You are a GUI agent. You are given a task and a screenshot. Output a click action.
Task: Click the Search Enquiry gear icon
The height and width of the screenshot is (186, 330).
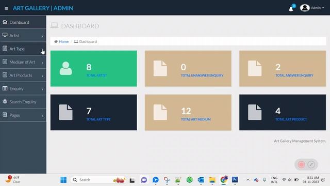click(5, 101)
